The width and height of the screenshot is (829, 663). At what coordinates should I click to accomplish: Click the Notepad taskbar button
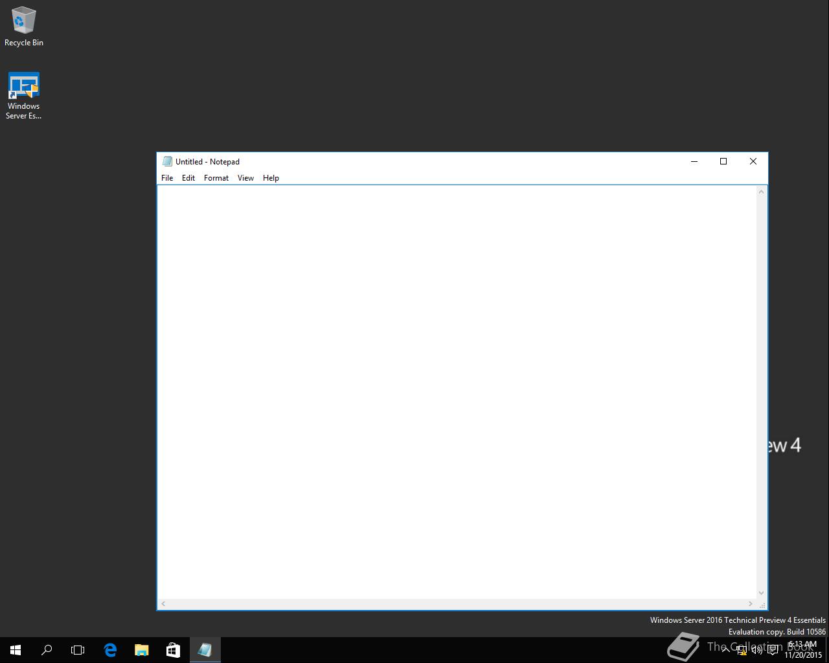click(x=205, y=650)
